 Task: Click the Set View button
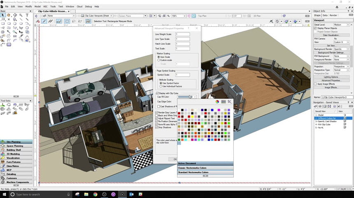click(x=331, y=46)
